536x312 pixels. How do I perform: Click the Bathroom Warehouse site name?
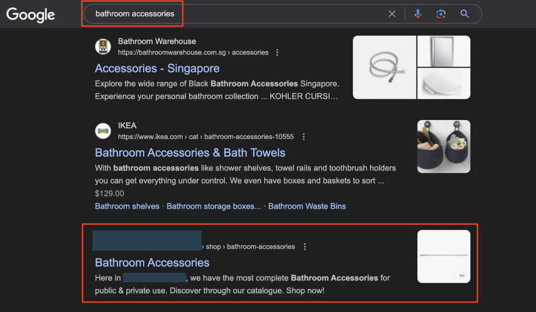(157, 41)
